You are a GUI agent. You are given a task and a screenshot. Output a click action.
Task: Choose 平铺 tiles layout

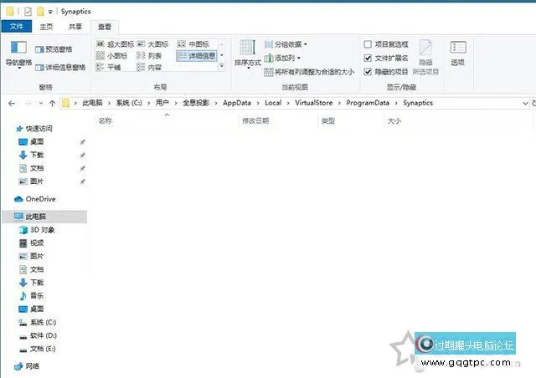108,67
